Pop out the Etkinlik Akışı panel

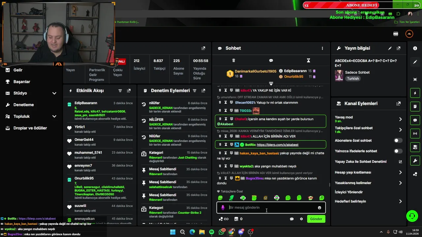(129, 91)
